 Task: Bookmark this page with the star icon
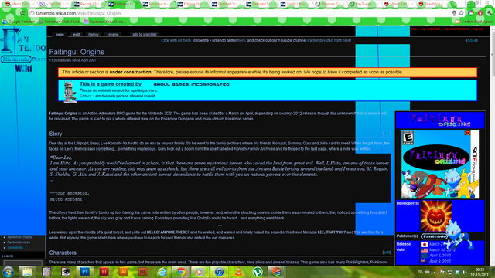pyautogui.click(x=461, y=13)
